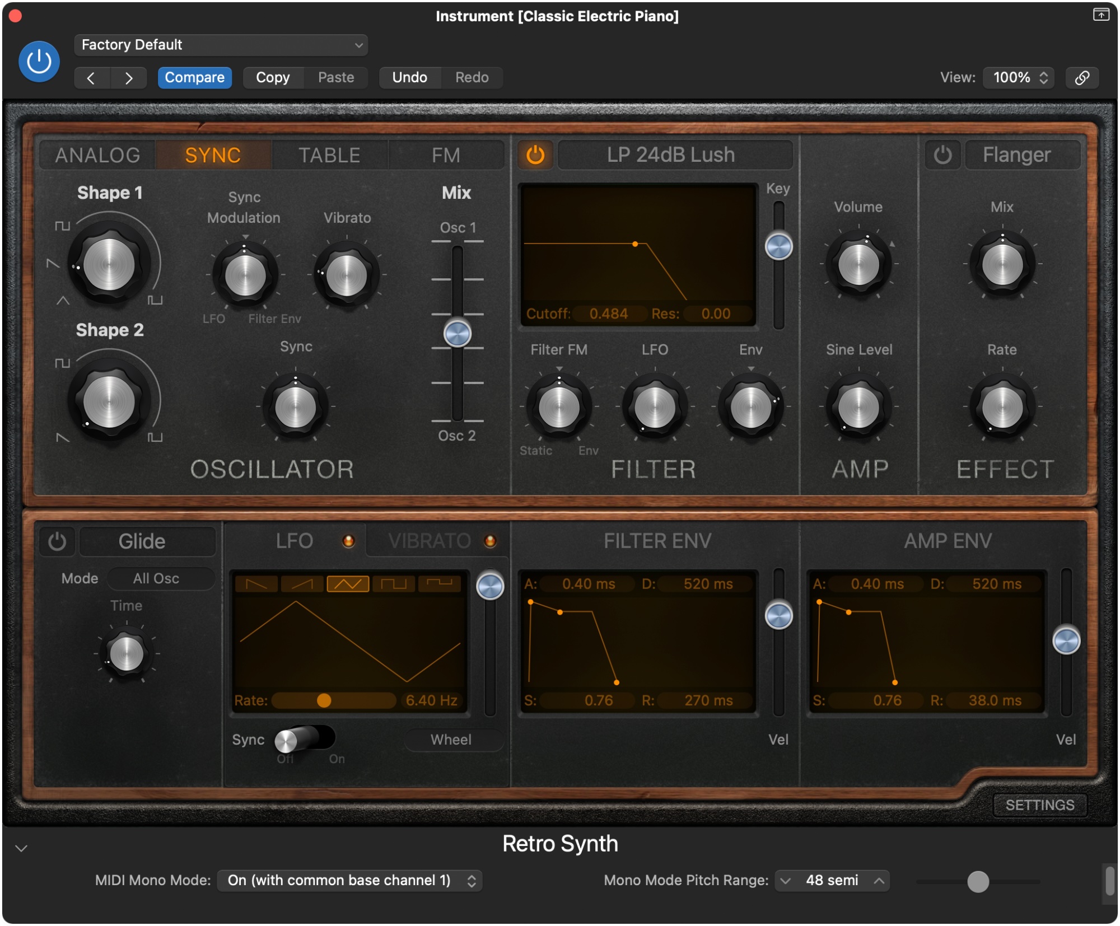Click the Redo button

pyautogui.click(x=472, y=77)
